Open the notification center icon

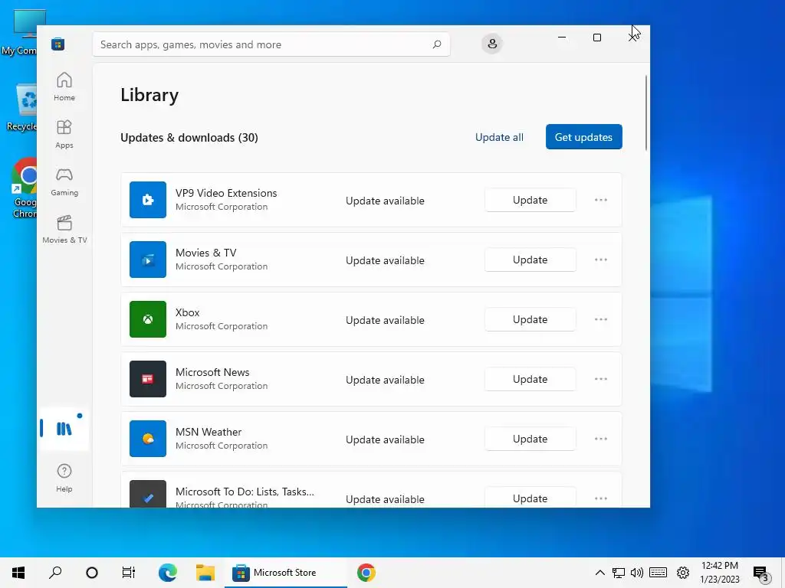coord(761,573)
